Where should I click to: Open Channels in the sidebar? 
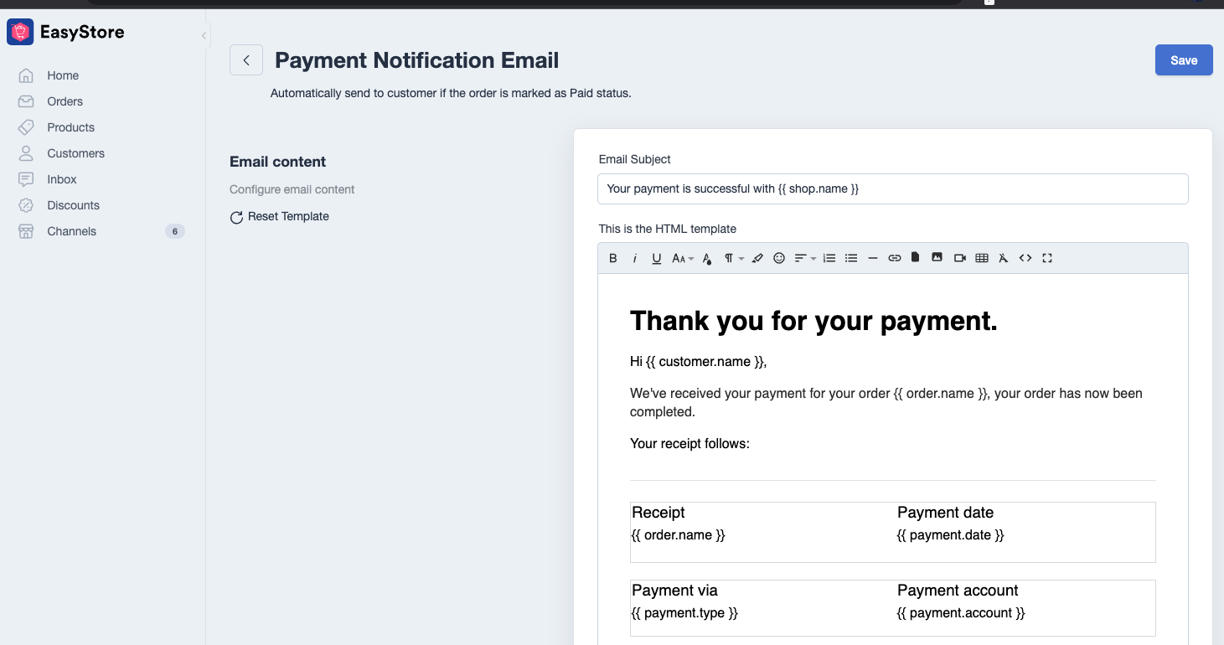(x=71, y=231)
